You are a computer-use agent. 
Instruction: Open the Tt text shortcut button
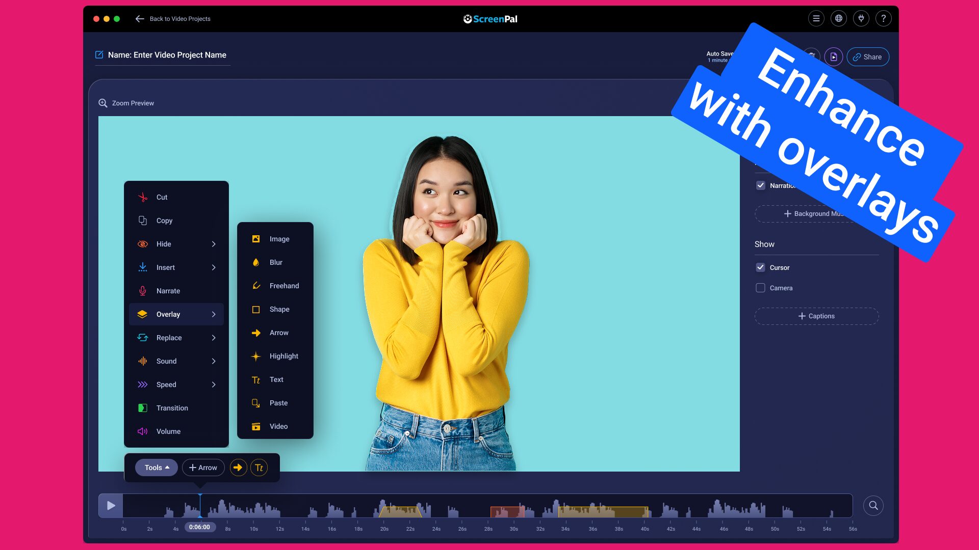coord(259,467)
